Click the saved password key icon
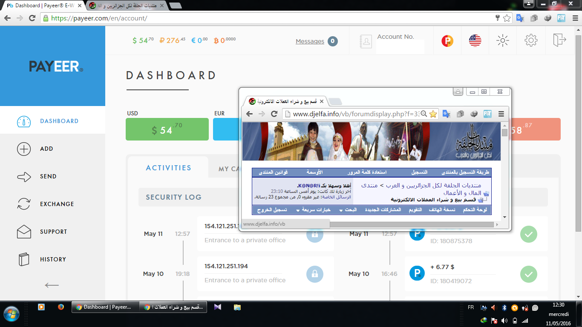The width and height of the screenshot is (582, 327). click(x=497, y=18)
